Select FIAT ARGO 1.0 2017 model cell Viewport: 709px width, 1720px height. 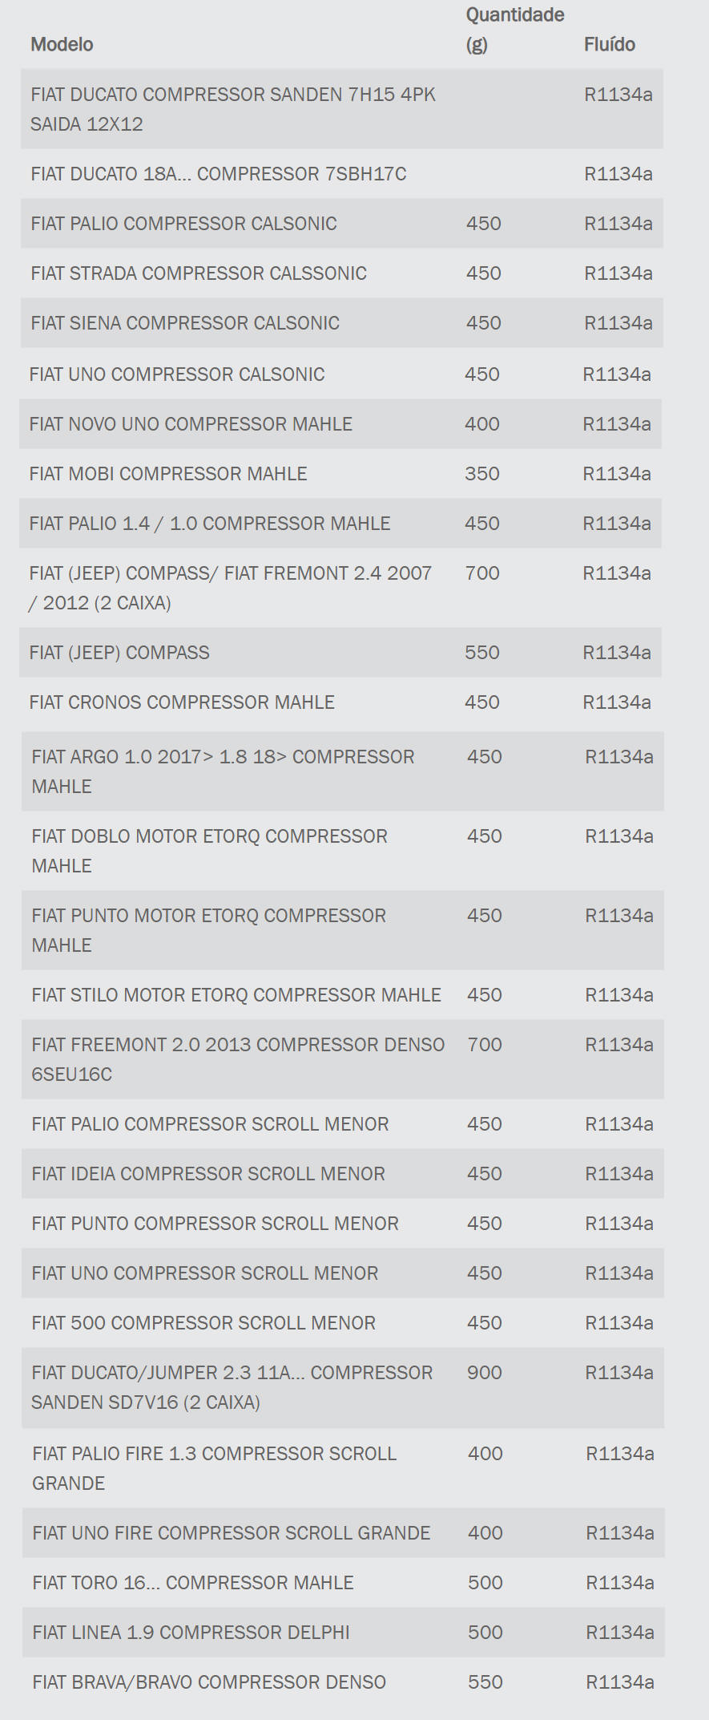pyautogui.click(x=223, y=771)
